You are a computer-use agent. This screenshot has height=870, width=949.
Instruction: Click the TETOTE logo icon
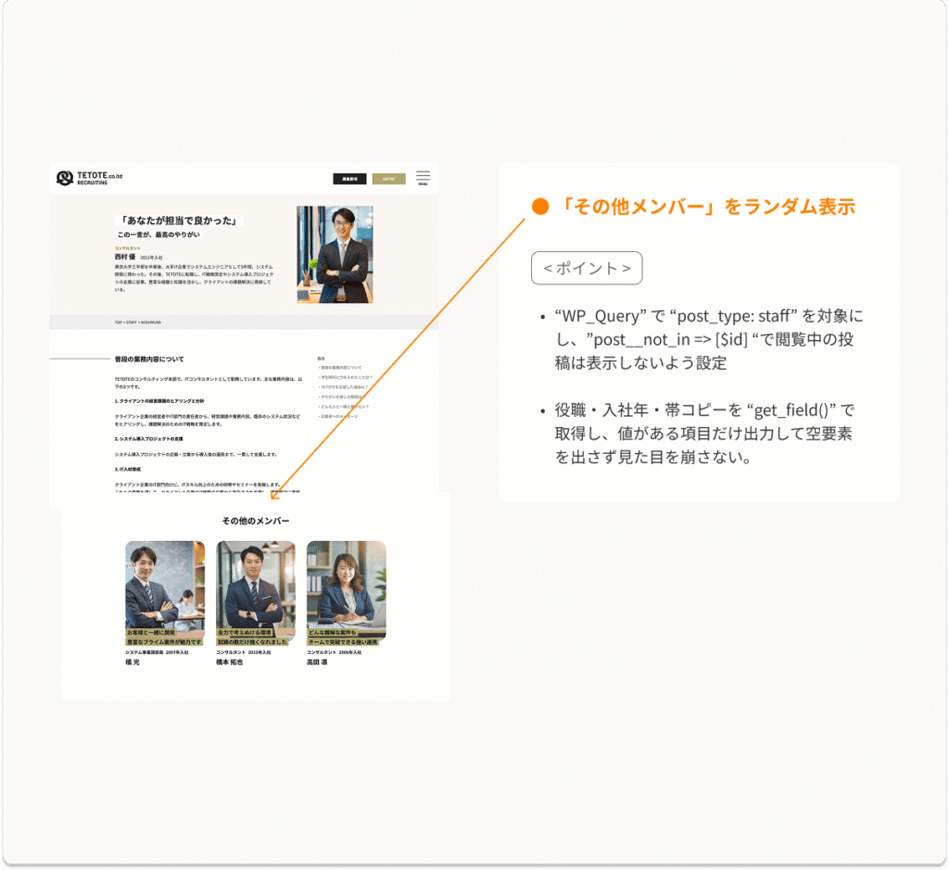pos(65,178)
